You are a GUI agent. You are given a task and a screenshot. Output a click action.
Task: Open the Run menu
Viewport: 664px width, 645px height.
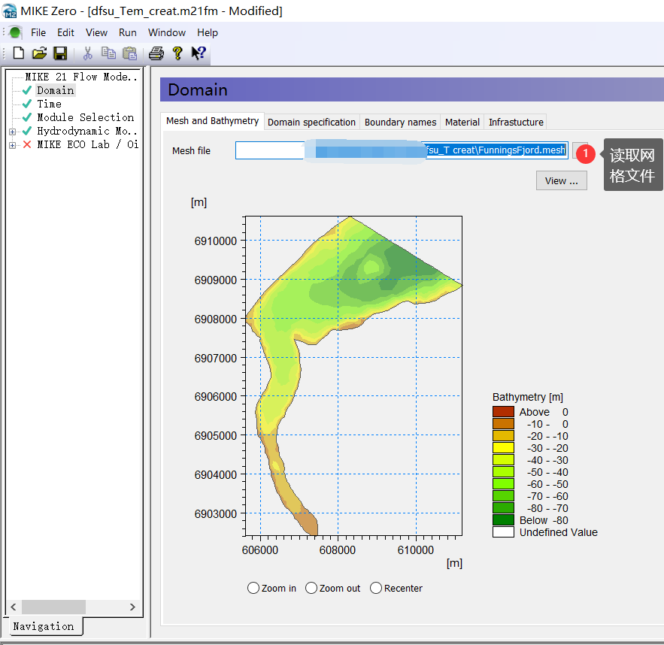[x=128, y=32]
